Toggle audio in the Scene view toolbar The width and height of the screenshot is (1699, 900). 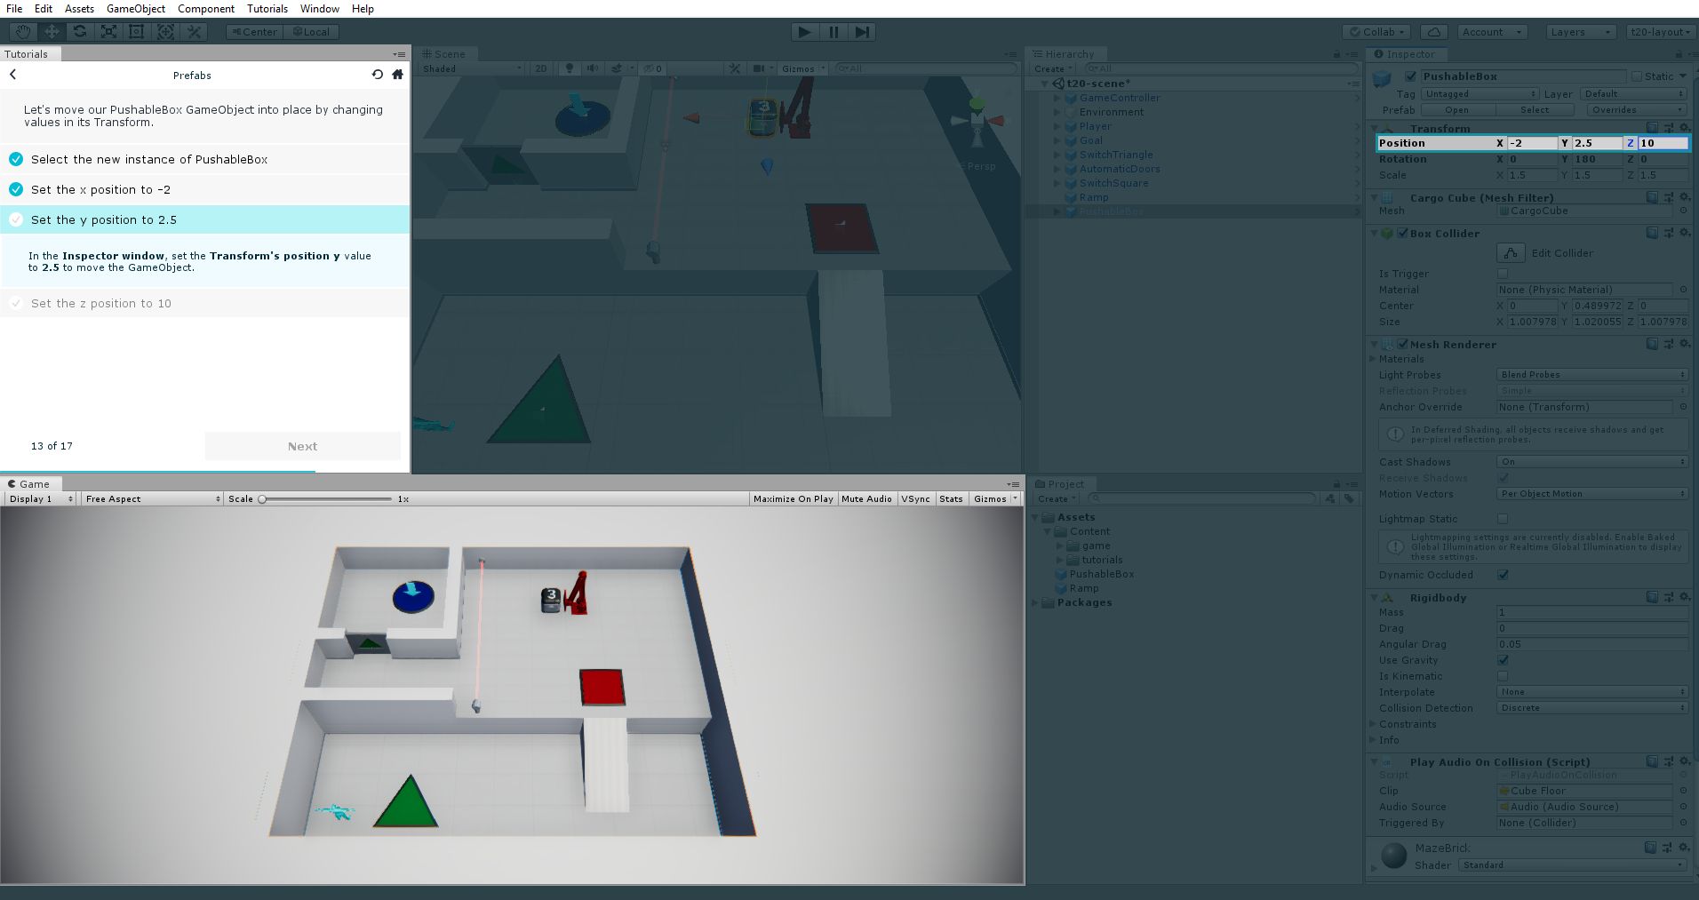tap(592, 68)
